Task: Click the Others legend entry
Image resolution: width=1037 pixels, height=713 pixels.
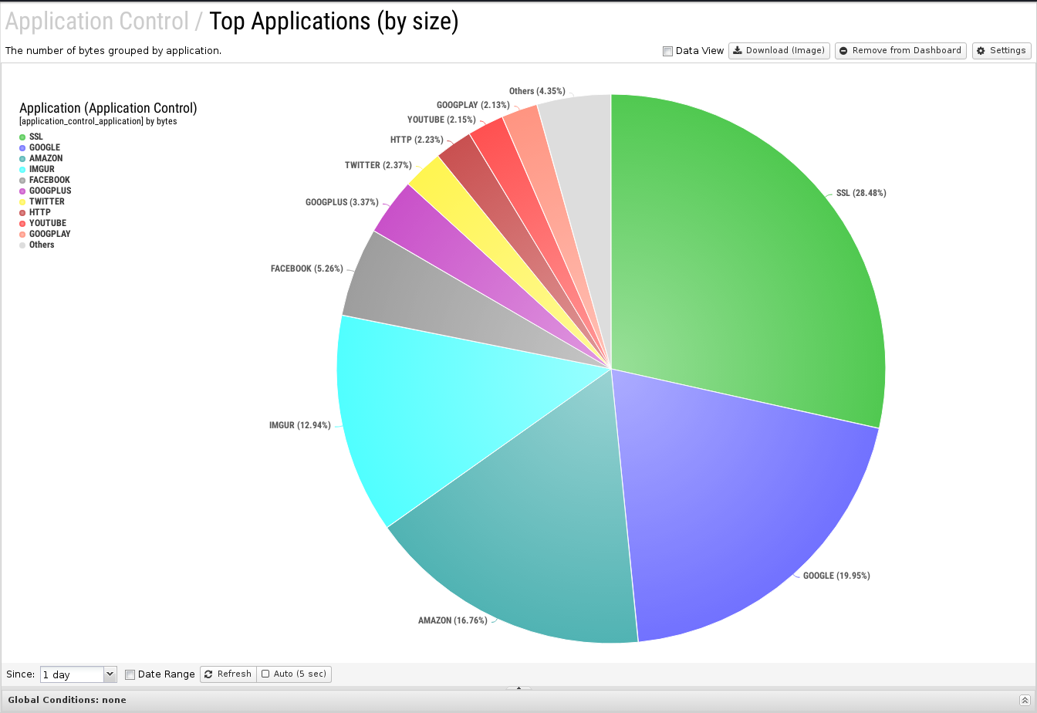Action: 37,245
